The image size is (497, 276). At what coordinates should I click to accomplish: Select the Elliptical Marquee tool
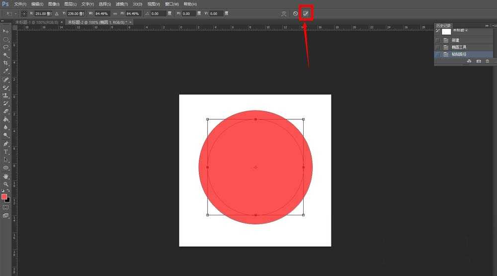coord(5,39)
